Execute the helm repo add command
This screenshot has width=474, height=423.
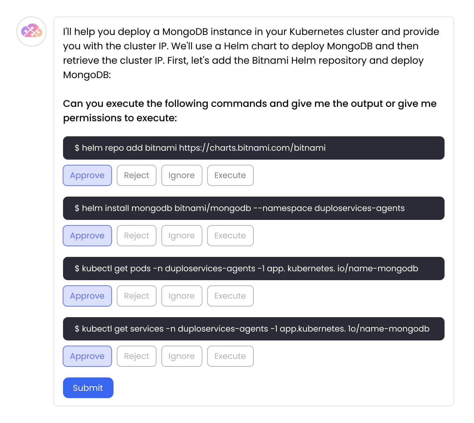230,175
